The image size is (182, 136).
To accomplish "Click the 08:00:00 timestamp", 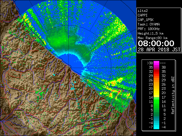I will pyautogui.click(x=156, y=43).
